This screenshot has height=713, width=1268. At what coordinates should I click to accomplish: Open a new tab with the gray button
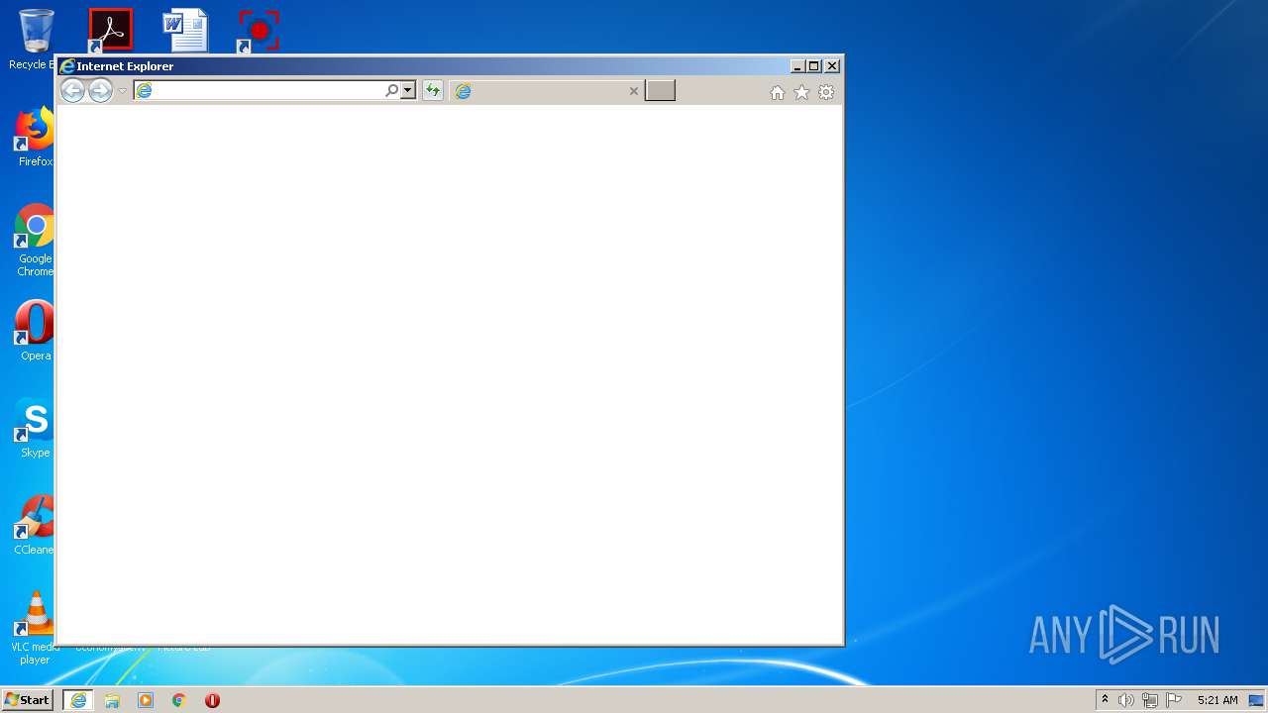(660, 91)
